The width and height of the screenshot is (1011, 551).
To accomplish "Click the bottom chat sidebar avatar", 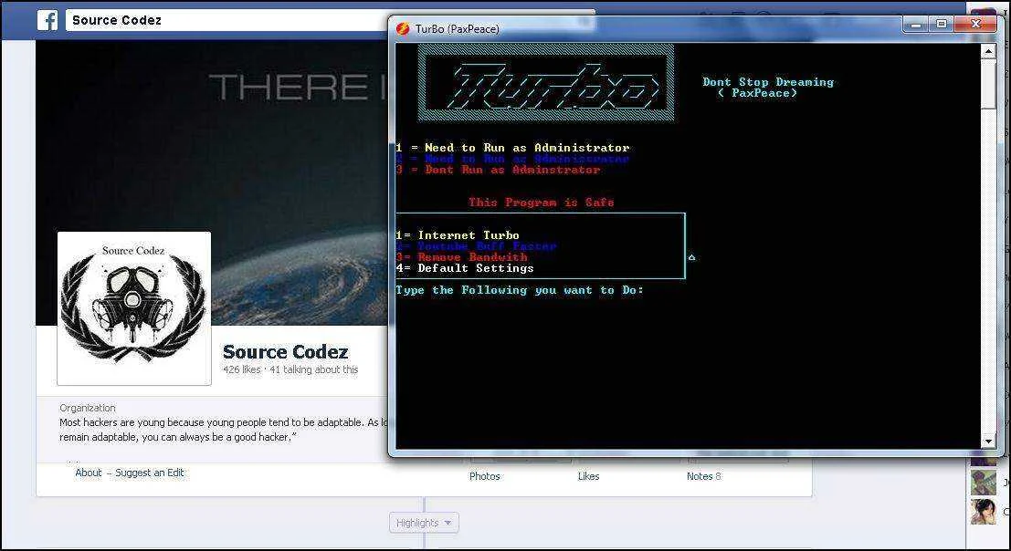I will 984,511.
